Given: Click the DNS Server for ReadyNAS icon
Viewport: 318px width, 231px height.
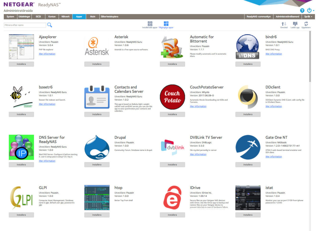Looking at the screenshot, I should coord(21,147).
